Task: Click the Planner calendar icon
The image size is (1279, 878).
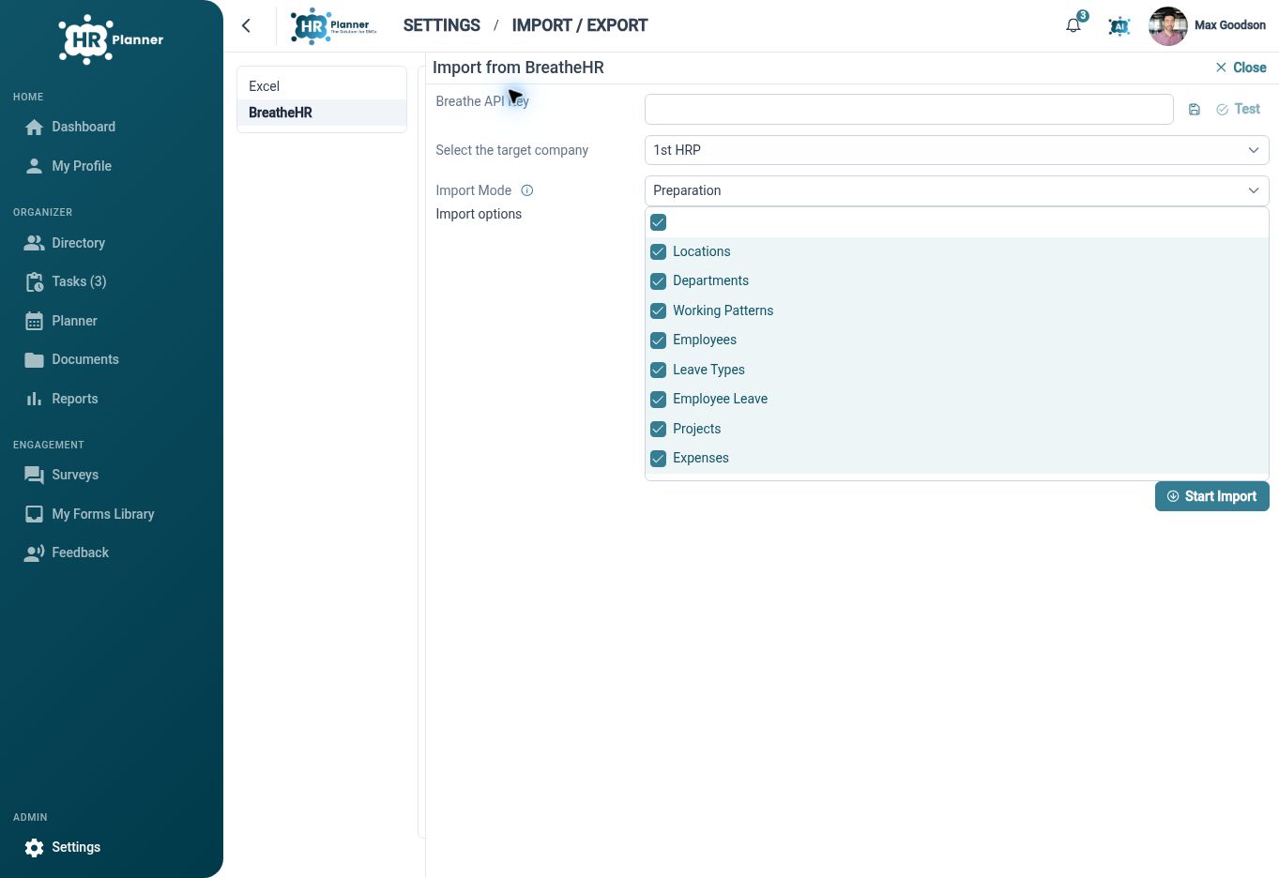Action: click(x=35, y=321)
